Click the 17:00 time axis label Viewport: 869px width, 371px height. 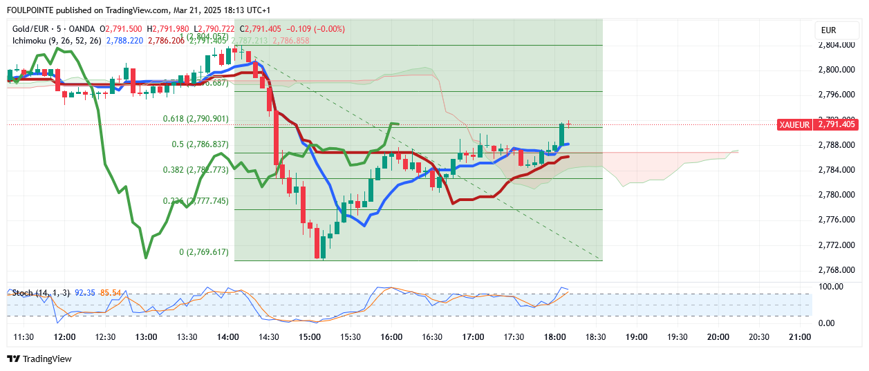pos(473,337)
